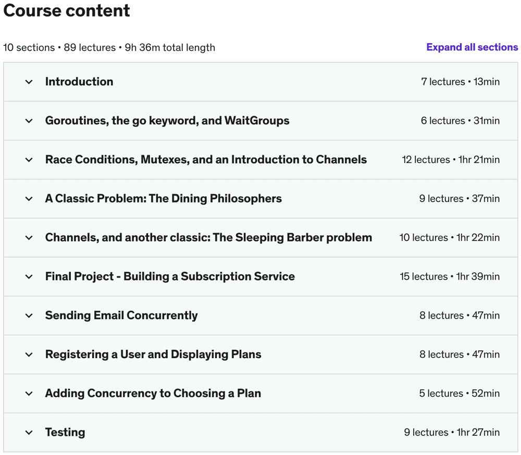The width and height of the screenshot is (521, 455).
Task: Click chevron beside Dining Philosophers section
Action: (29, 199)
